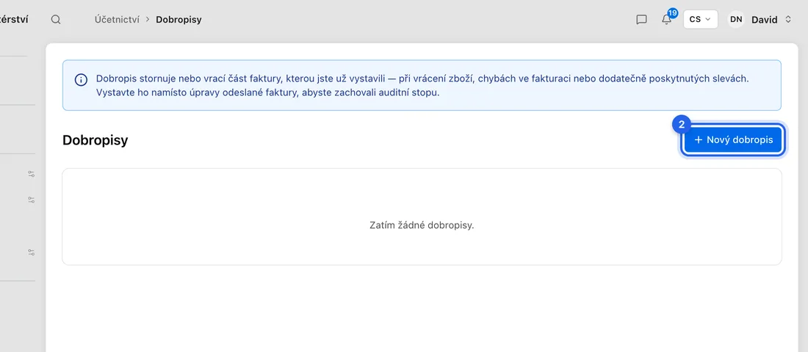Open the chat messages icon

[641, 20]
